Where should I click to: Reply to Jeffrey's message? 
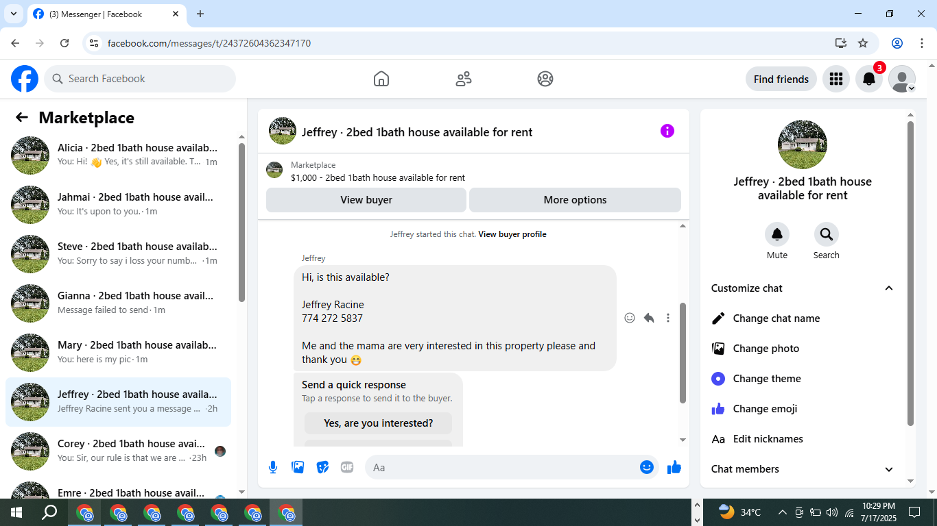[x=649, y=318]
